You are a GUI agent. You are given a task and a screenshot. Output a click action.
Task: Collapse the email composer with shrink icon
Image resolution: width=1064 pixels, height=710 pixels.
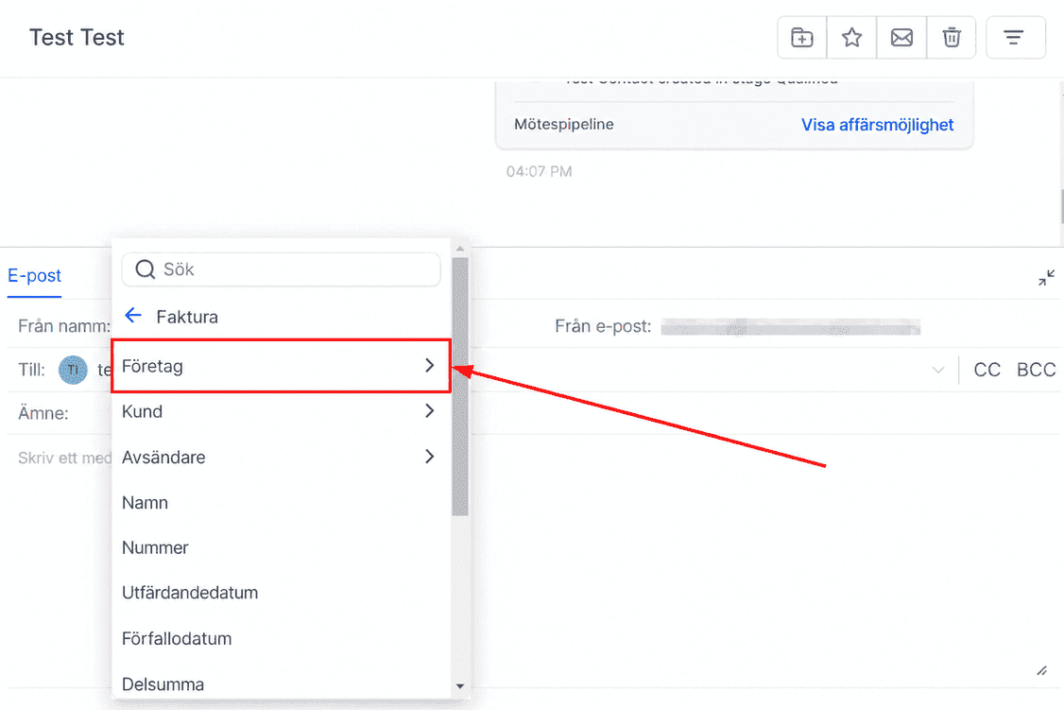pyautogui.click(x=1046, y=277)
